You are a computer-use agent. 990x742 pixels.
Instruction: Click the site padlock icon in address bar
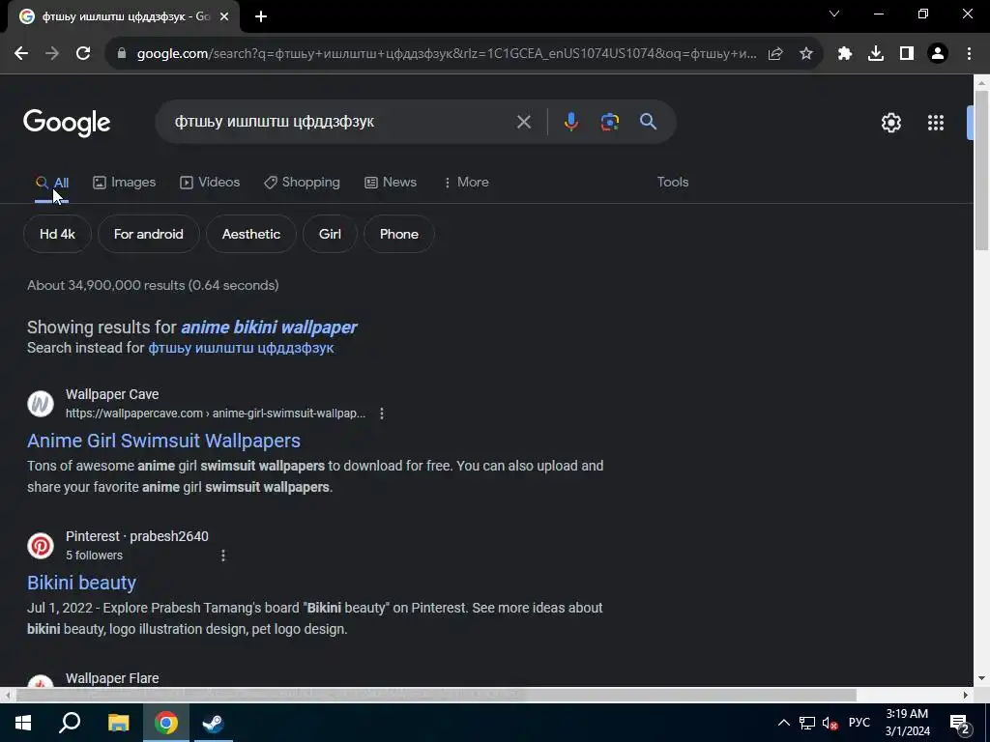coord(122,54)
